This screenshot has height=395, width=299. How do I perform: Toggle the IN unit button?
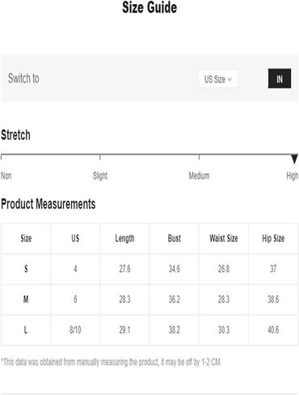280,79
